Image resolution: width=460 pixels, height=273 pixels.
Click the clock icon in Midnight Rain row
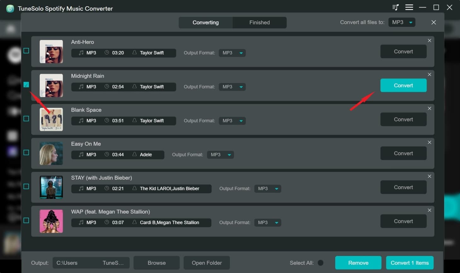107,86
